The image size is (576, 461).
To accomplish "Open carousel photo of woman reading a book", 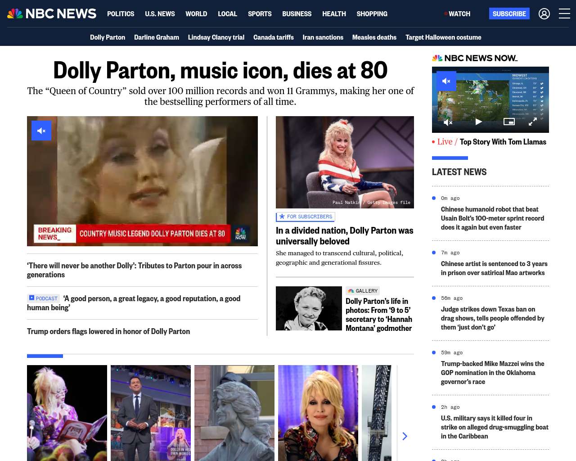I will coord(67,413).
